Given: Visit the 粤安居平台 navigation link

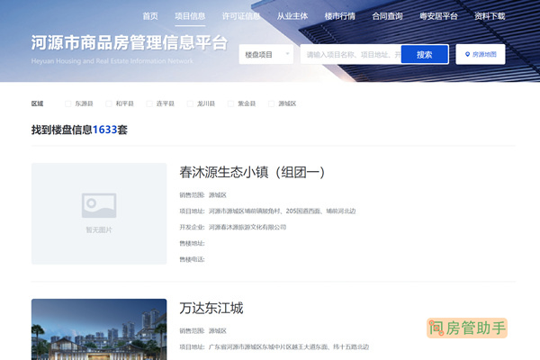Looking at the screenshot, I should pyautogui.click(x=438, y=16).
